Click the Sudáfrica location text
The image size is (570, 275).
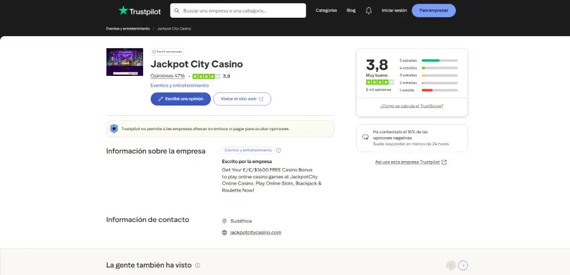pyautogui.click(x=241, y=221)
